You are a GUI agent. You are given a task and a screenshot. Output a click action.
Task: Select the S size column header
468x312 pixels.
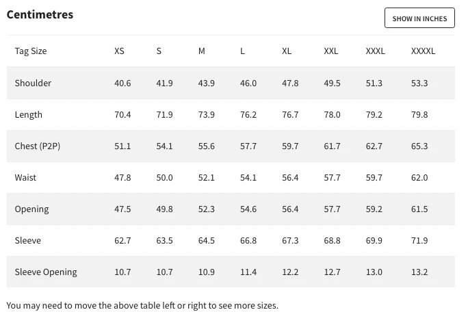coord(159,51)
